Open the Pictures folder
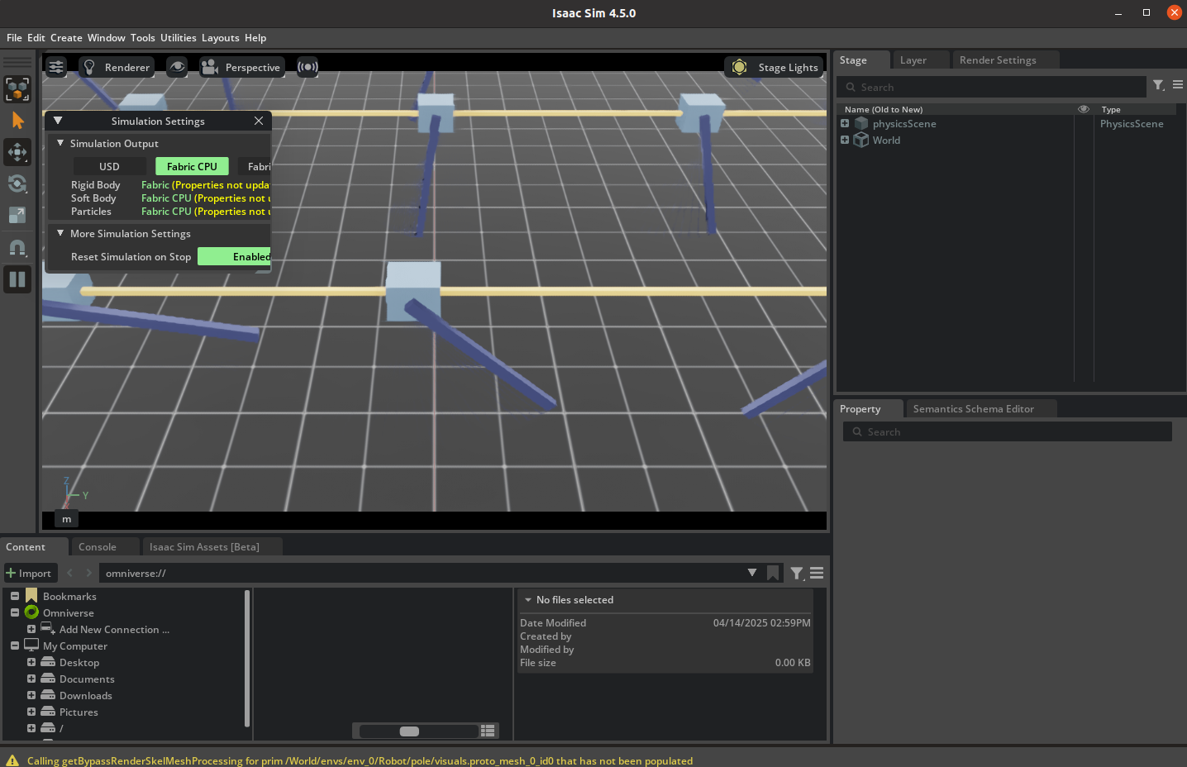 tap(79, 712)
